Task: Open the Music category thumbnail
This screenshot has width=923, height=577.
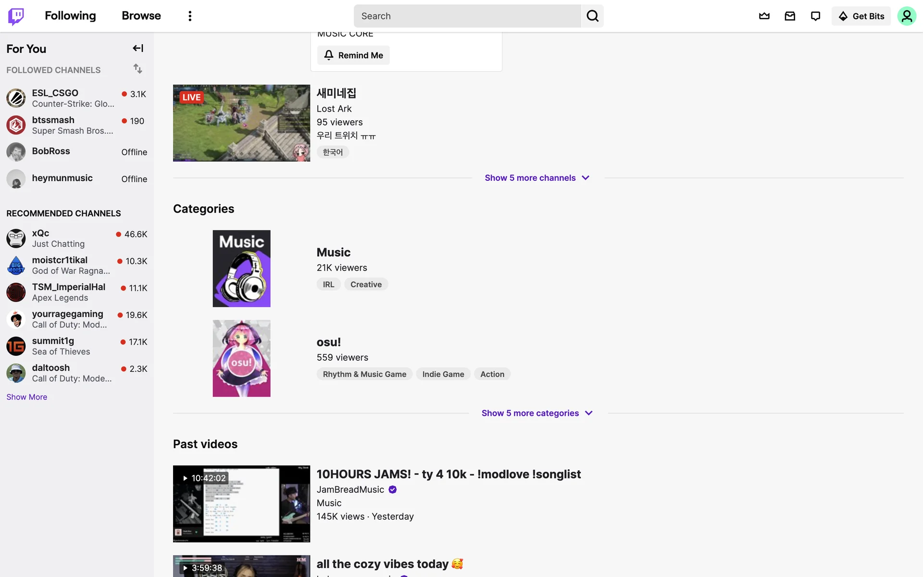Action: coord(241,268)
